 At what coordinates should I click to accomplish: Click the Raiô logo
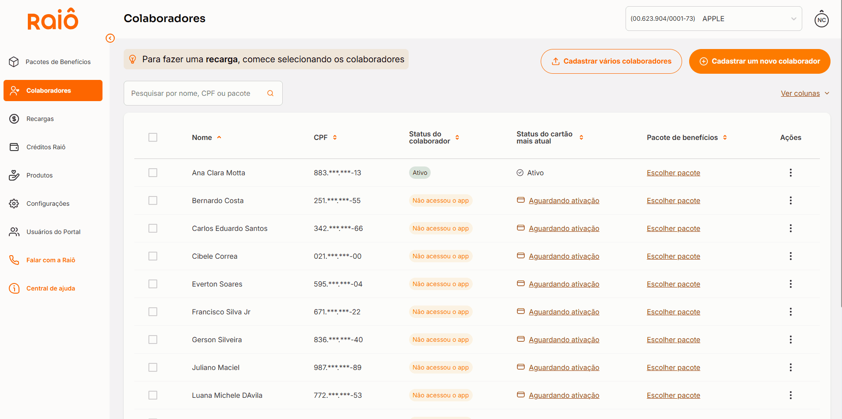pos(53,20)
